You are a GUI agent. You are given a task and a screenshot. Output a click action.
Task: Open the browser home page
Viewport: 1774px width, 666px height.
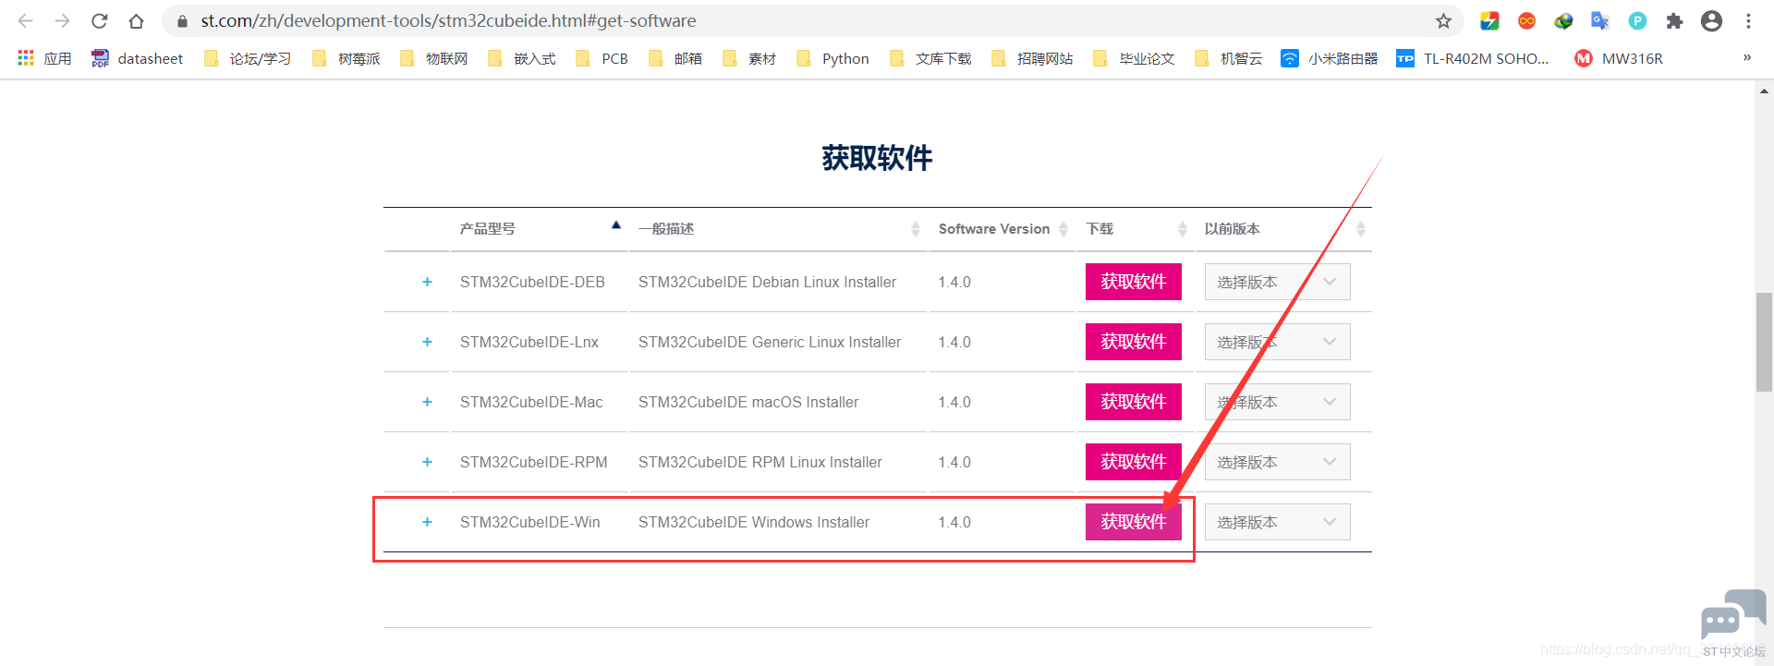pos(137,20)
